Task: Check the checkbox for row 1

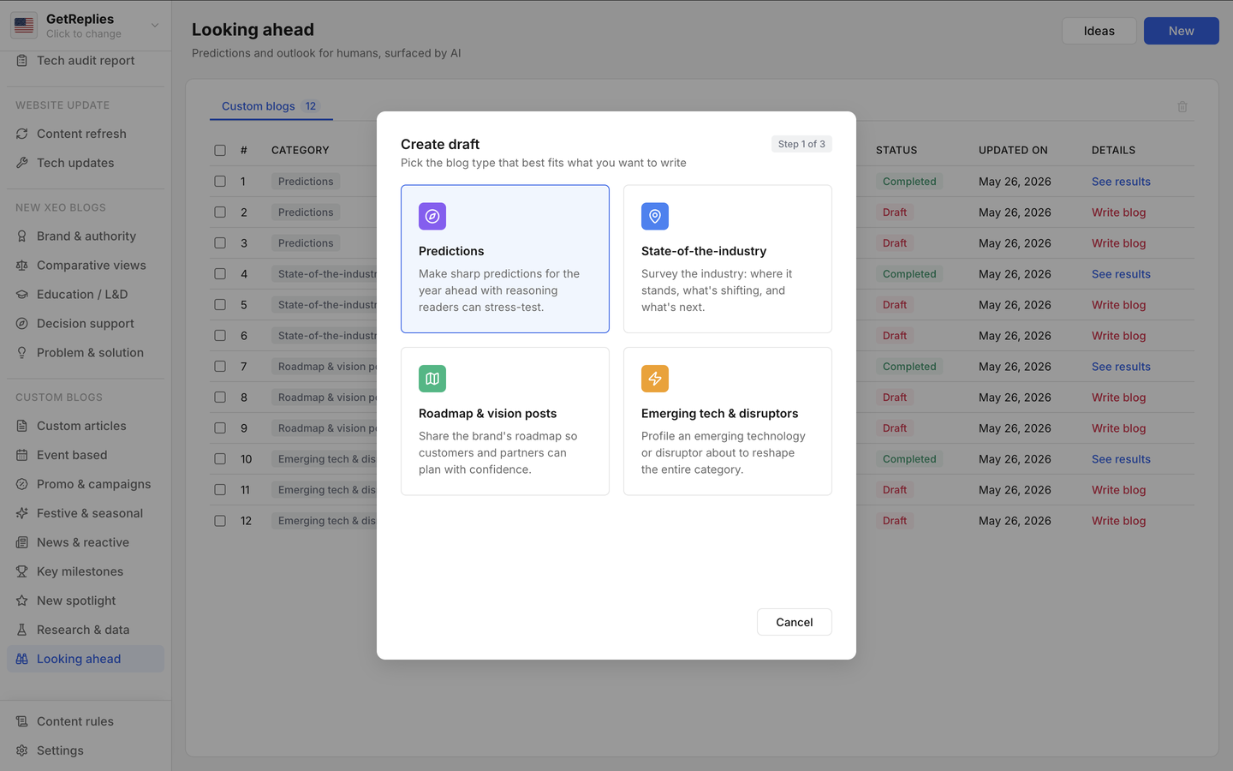Action: point(220,182)
